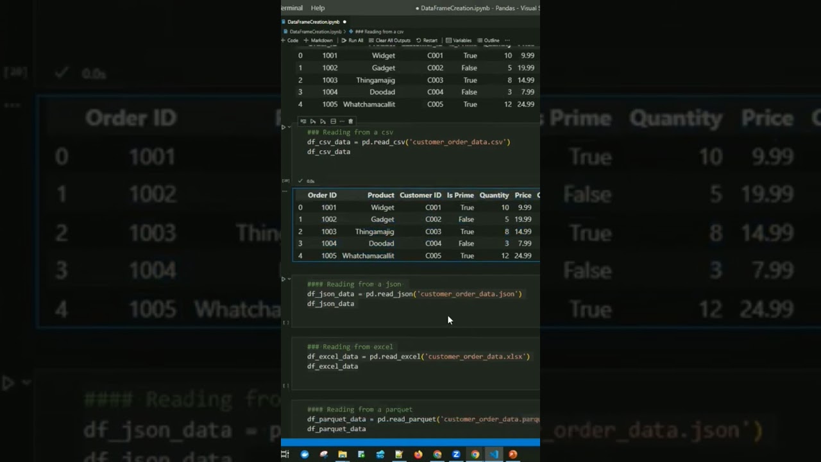Screen dimensions: 821x462
Task: Click the '### Reading from excel' comment
Action: point(350,346)
